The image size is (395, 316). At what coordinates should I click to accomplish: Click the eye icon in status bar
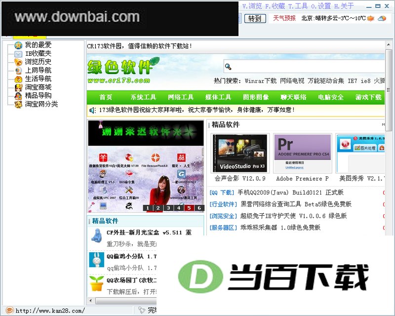click(x=9, y=310)
